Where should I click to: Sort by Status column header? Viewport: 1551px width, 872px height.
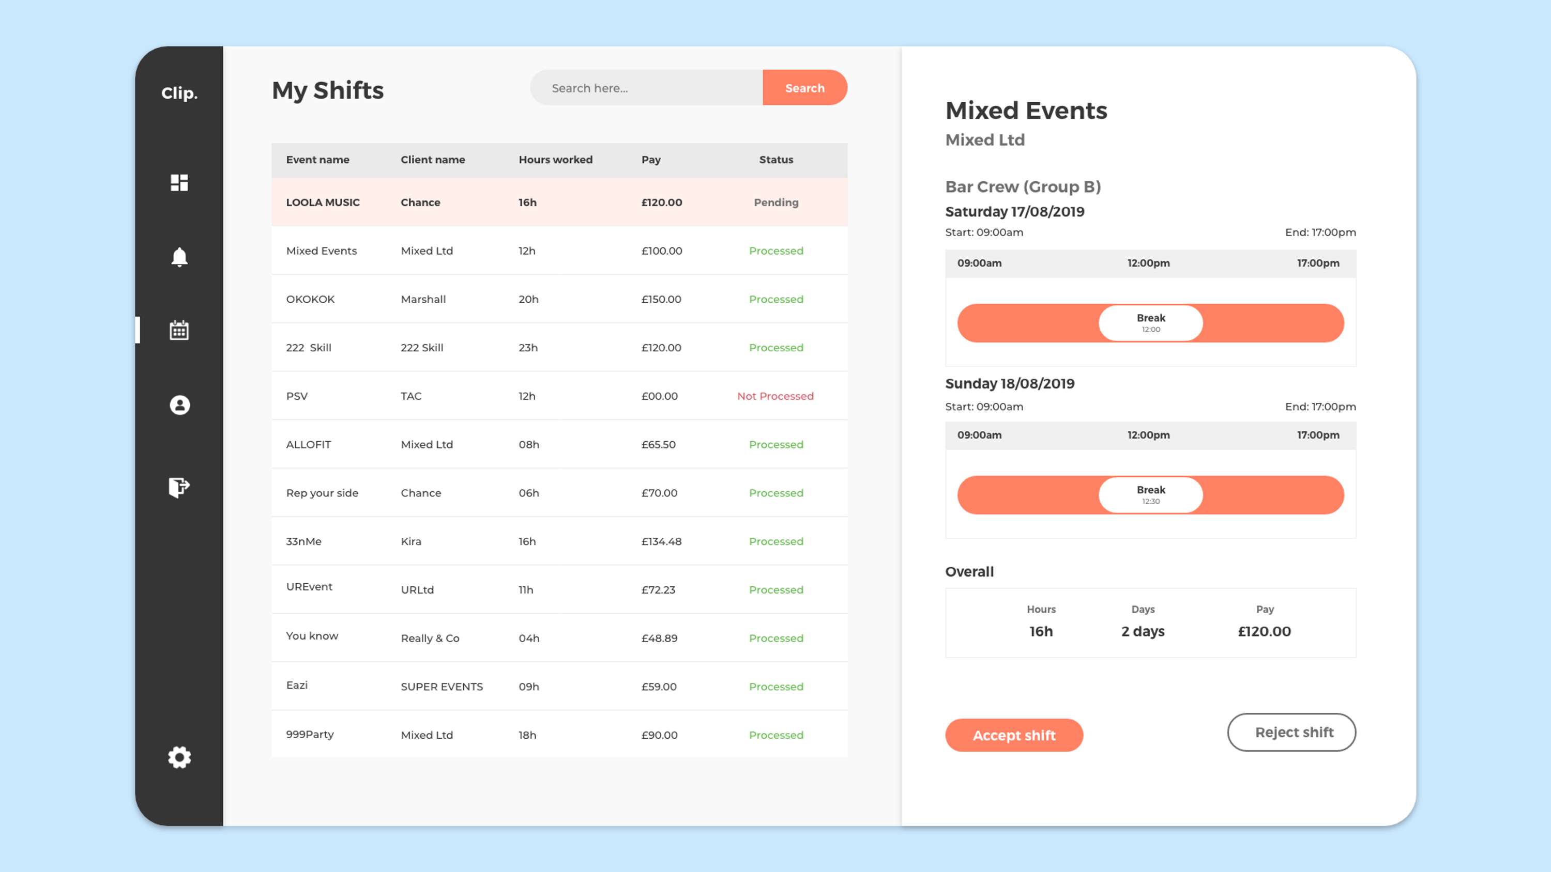coord(776,160)
